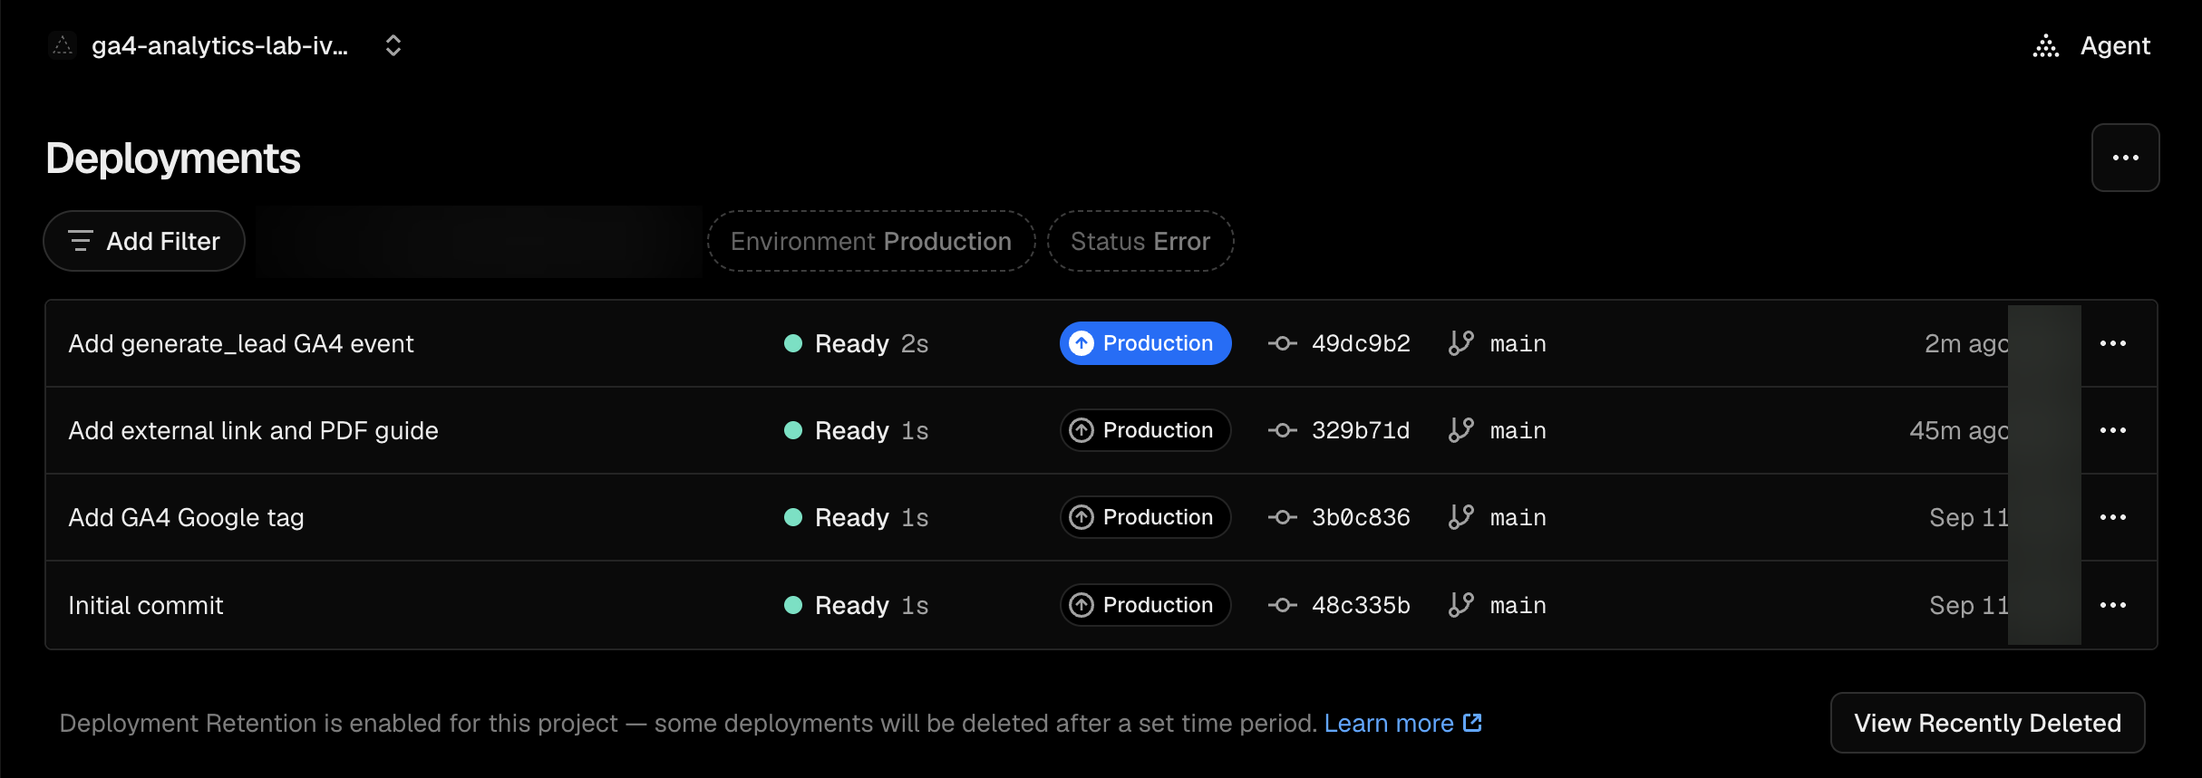Click the Ready status dot for 329b71d
2202x778 pixels.
pos(793,430)
